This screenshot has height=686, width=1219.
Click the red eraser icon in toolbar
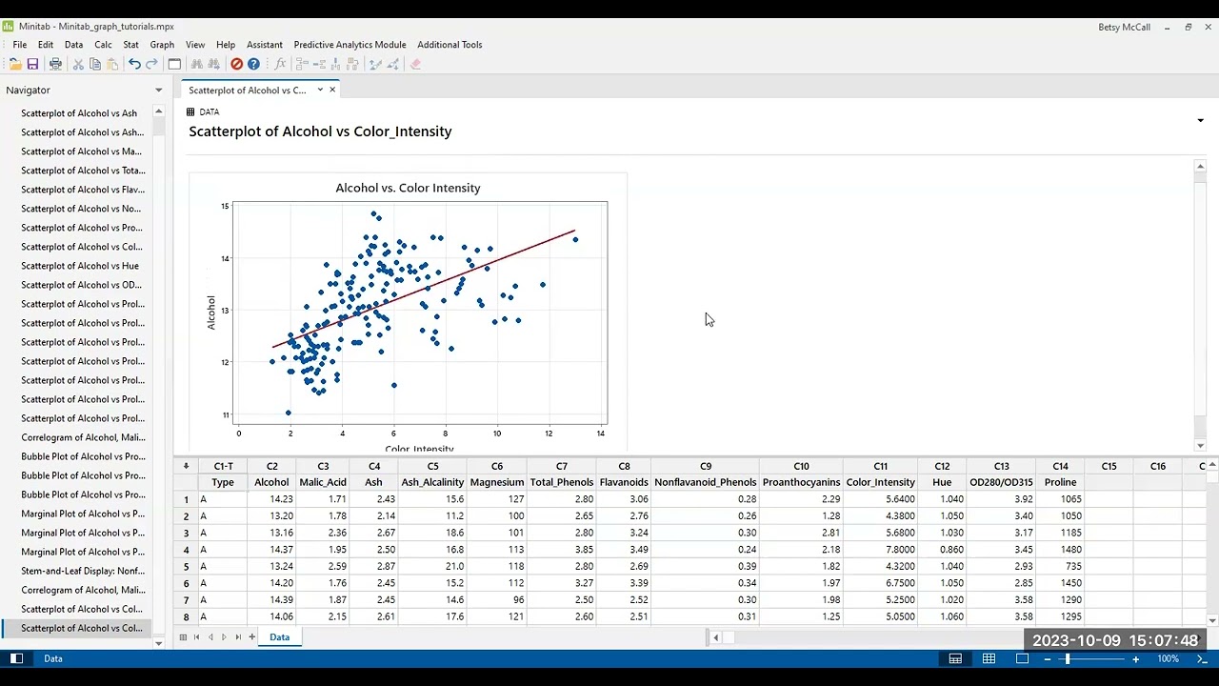[x=415, y=64]
